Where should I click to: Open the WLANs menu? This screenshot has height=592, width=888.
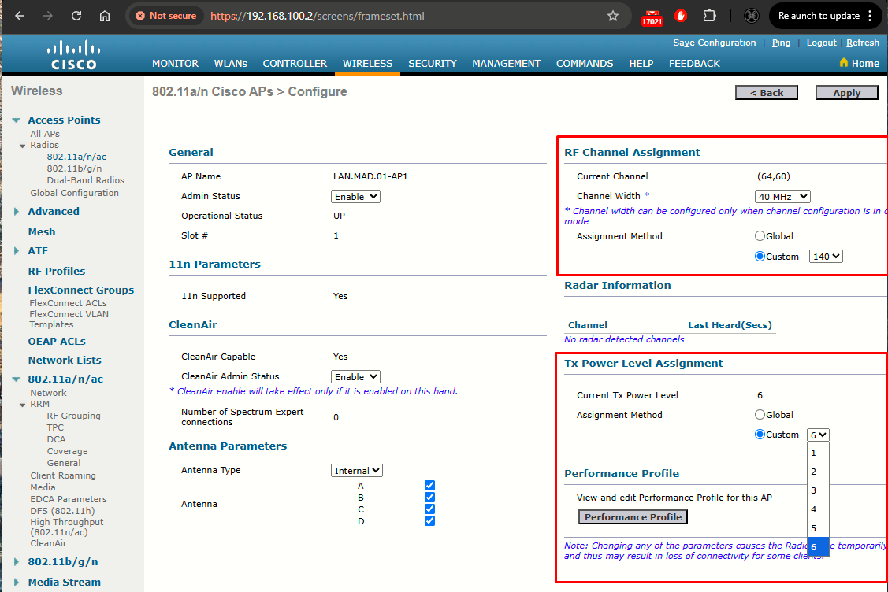point(231,64)
